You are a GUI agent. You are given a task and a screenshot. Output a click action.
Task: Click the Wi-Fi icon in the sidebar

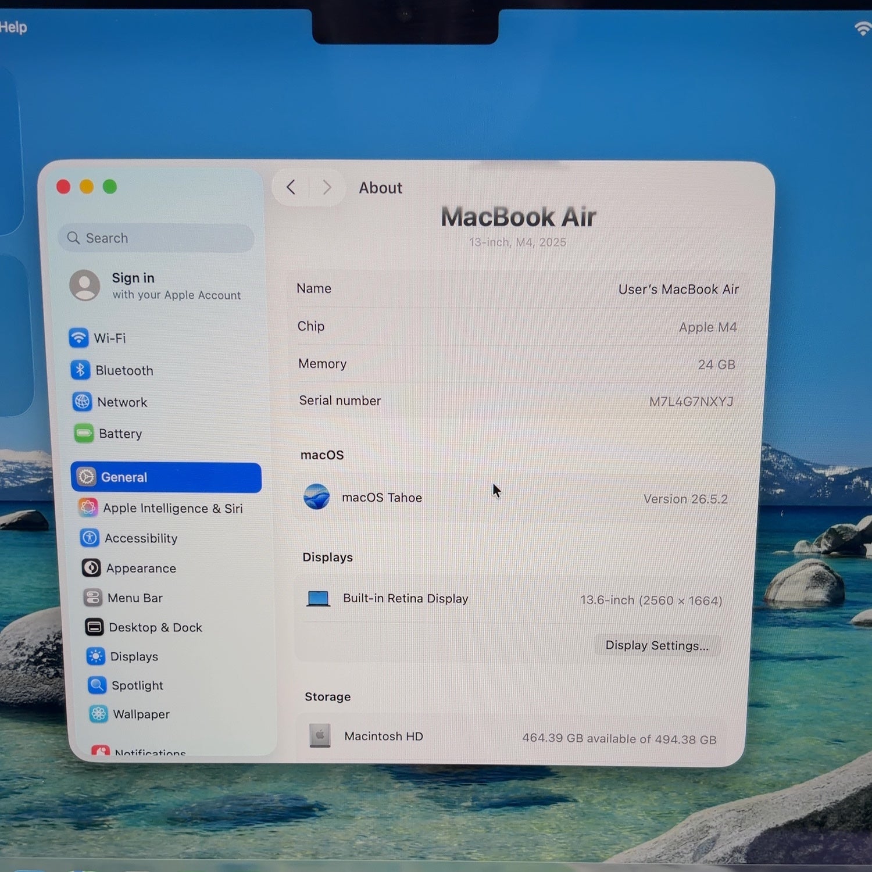click(78, 337)
